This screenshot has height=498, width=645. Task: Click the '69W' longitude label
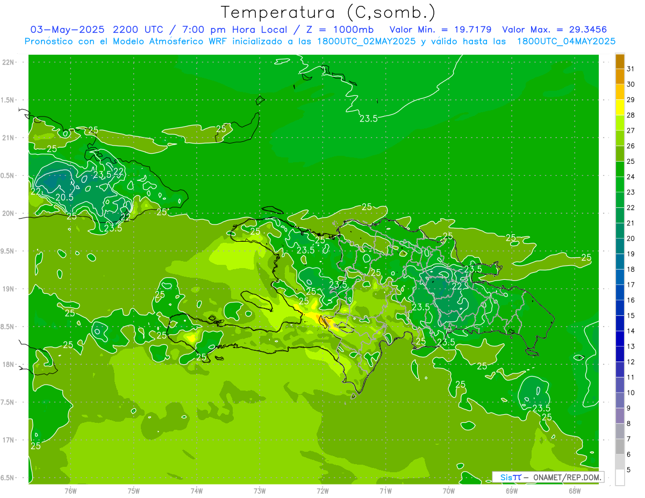pos(511,491)
